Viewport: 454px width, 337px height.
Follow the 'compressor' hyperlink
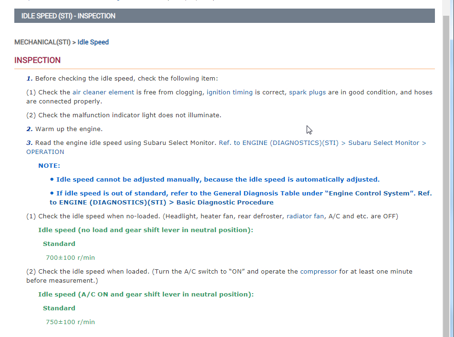tap(318, 271)
